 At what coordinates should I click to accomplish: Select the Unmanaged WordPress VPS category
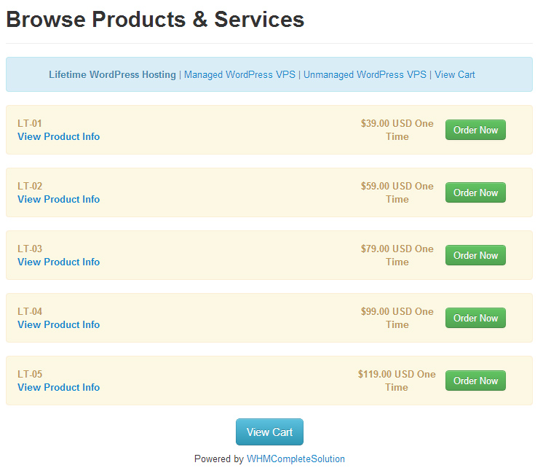pos(365,74)
